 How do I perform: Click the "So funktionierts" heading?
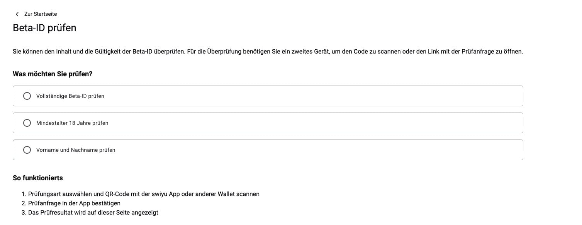pyautogui.click(x=38, y=178)
